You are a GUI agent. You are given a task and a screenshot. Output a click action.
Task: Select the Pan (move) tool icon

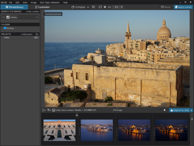(x=105, y=7)
